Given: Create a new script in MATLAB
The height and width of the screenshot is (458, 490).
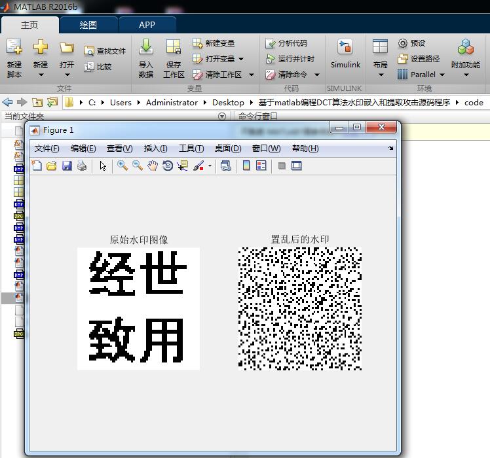Looking at the screenshot, I should coord(14,58).
